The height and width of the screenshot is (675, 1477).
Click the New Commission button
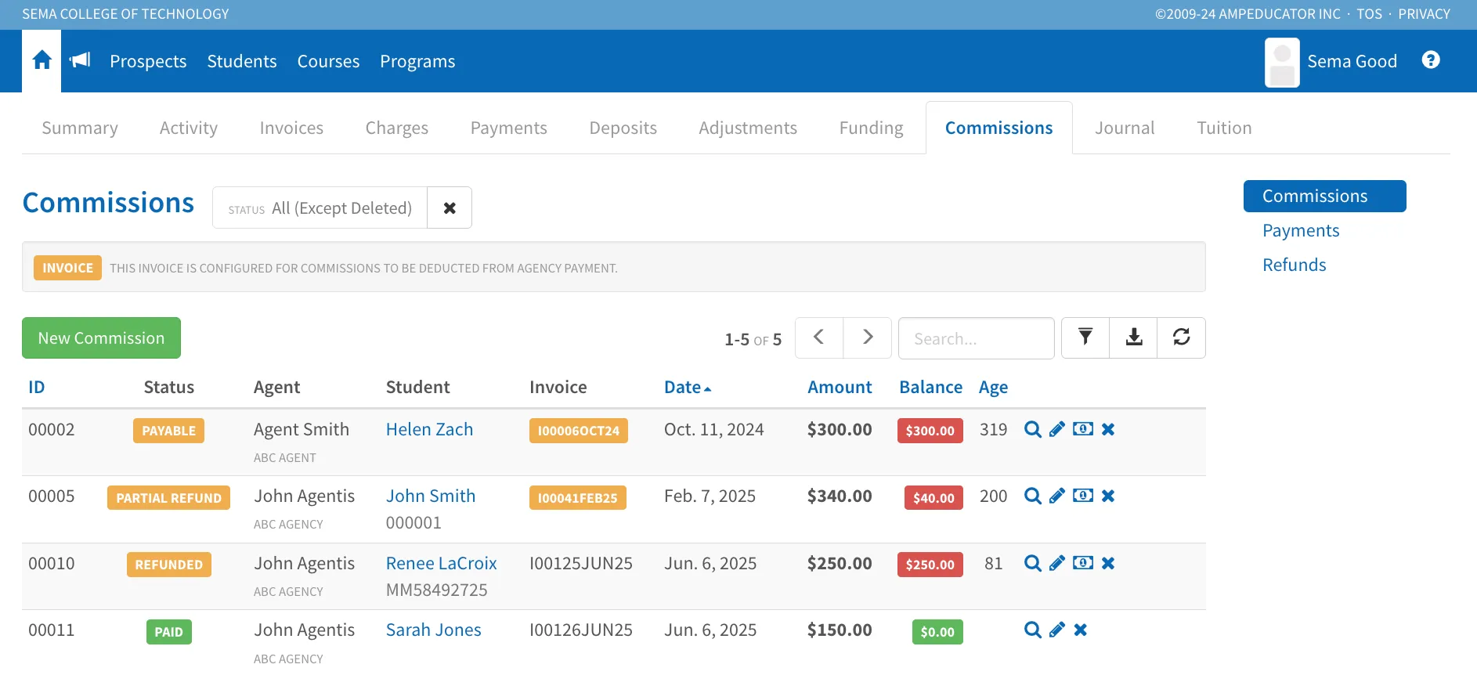coord(101,337)
